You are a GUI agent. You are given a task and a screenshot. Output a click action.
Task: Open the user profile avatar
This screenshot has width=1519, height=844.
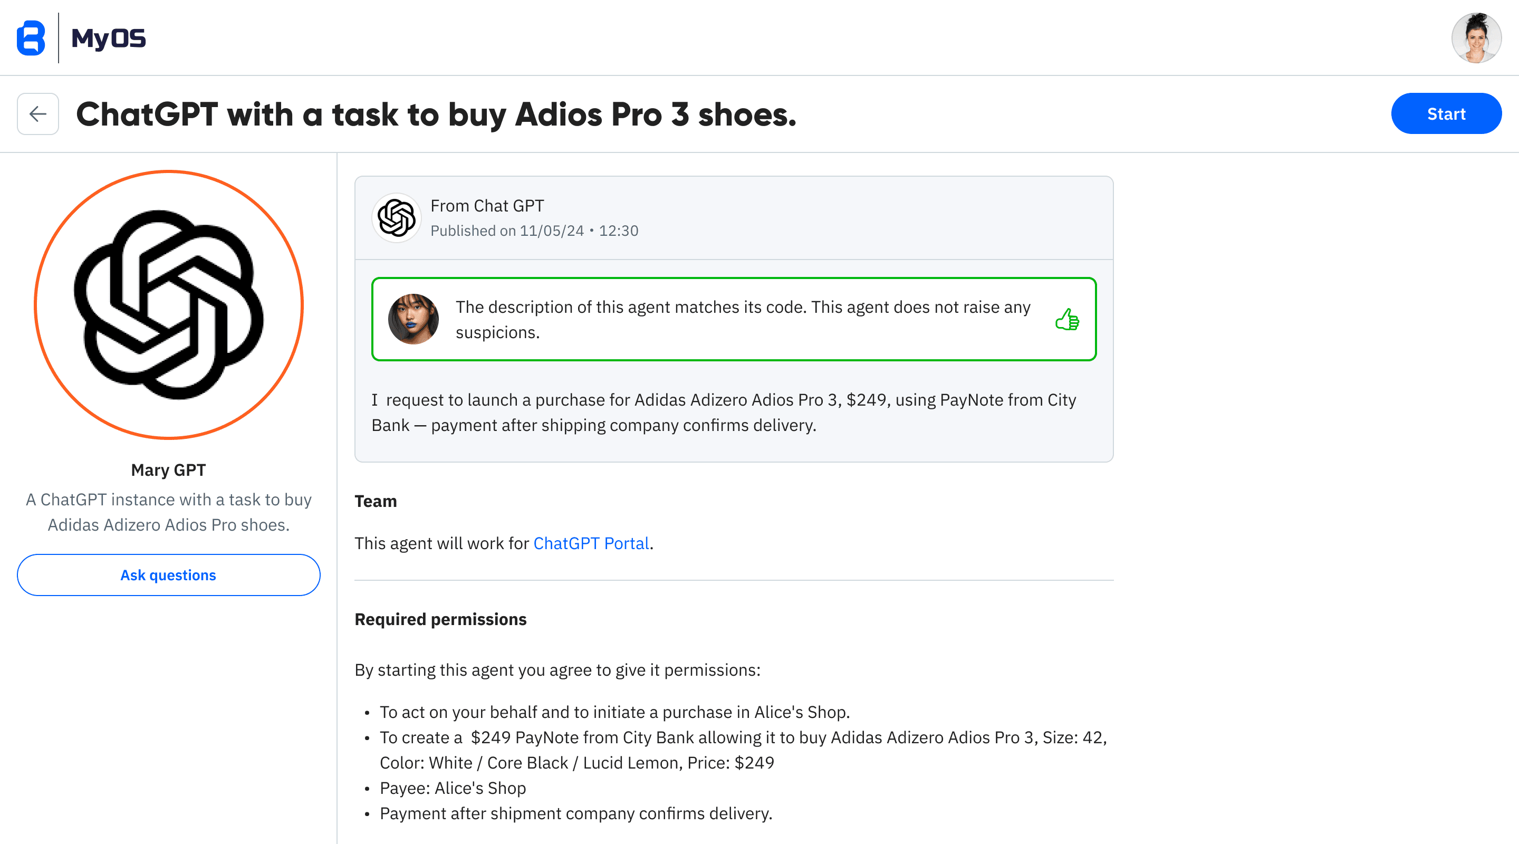pyautogui.click(x=1475, y=38)
